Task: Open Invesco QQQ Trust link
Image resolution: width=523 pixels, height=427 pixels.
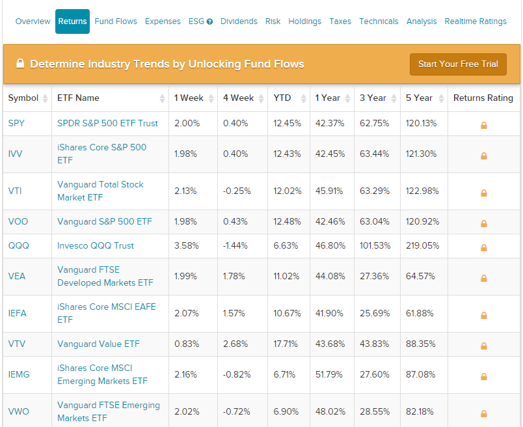Action: click(96, 245)
